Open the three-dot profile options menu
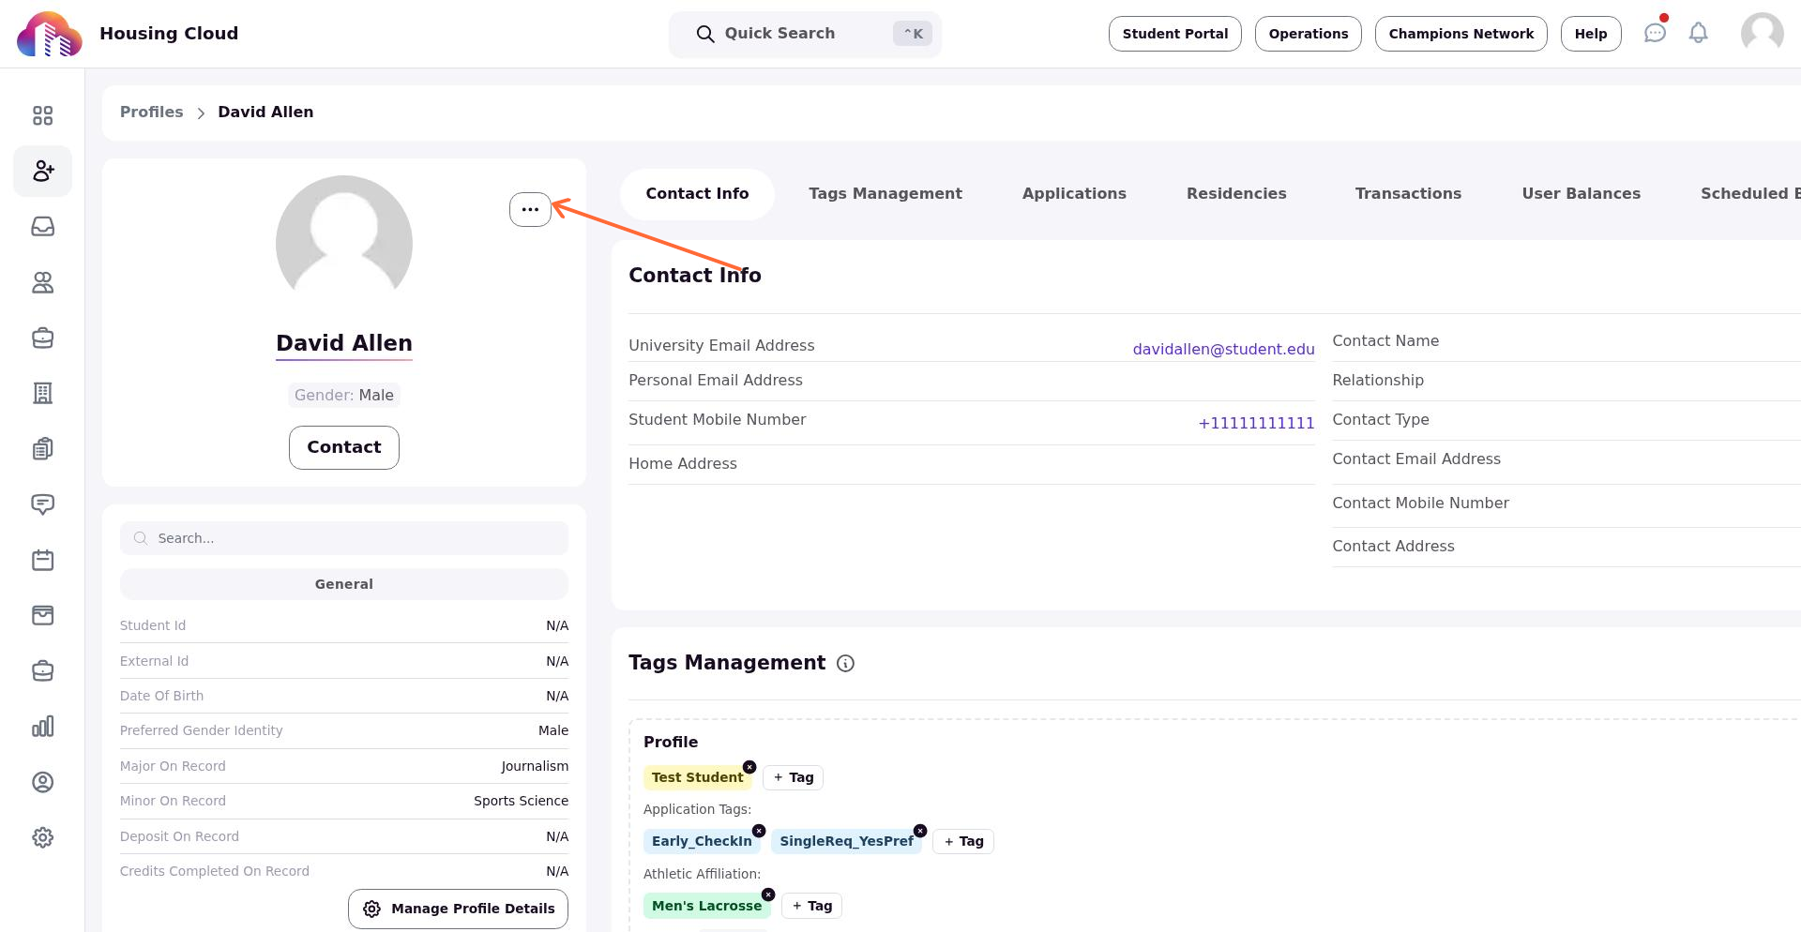This screenshot has height=932, width=1801. [530, 209]
